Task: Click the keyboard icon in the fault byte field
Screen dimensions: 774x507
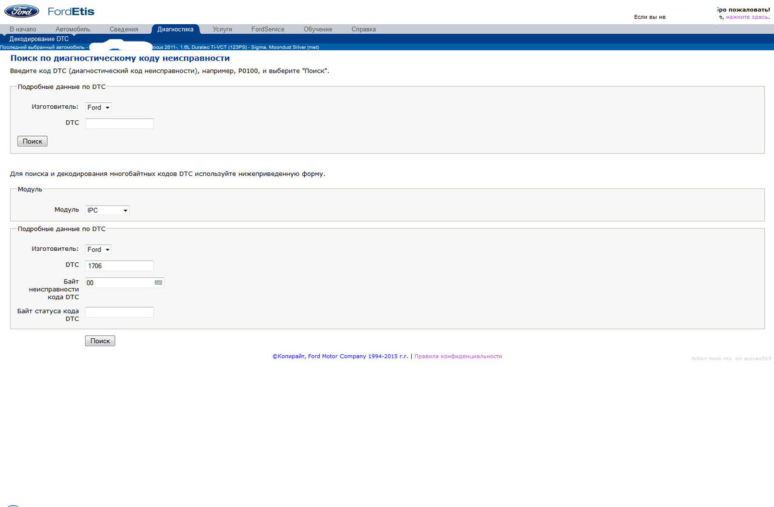Action: (x=158, y=282)
